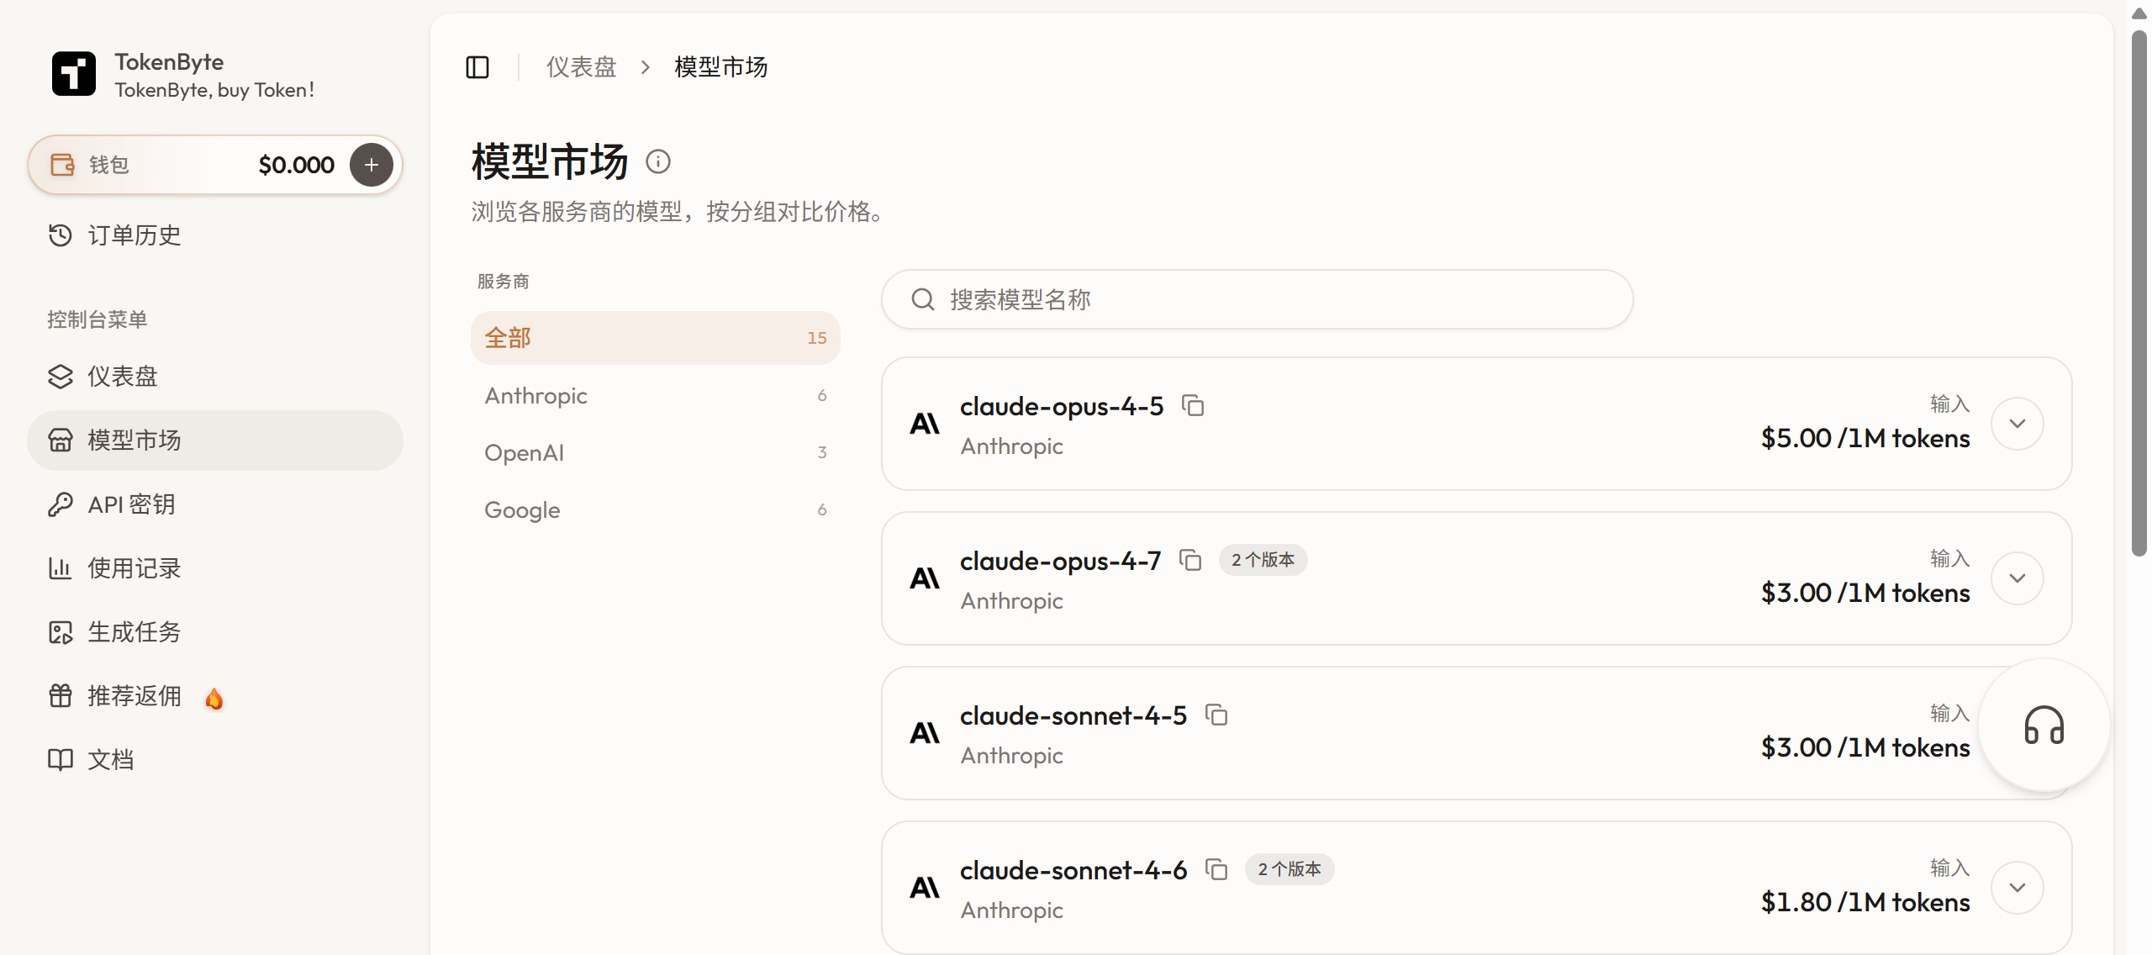Expand the claude-sonnet-4-6 pricing details
Viewport: 2152px width, 955px height.
pyautogui.click(x=2017, y=888)
